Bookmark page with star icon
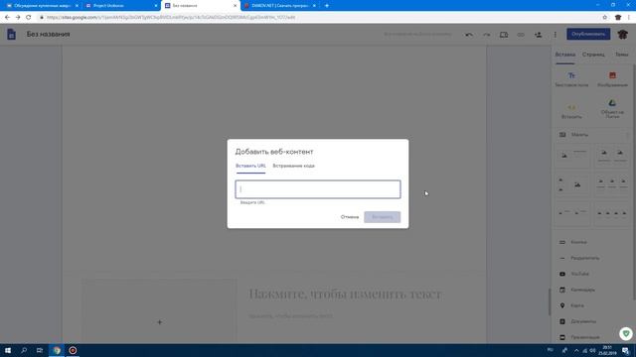 [x=605, y=18]
